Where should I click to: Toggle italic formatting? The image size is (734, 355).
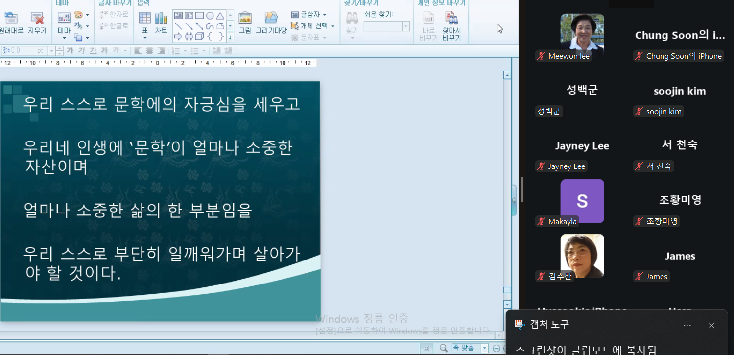click(x=82, y=50)
